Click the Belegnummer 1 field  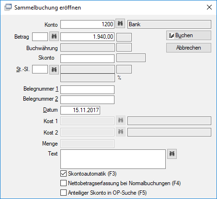87,90
